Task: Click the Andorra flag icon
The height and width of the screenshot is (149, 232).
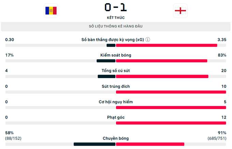Action: (x=51, y=11)
